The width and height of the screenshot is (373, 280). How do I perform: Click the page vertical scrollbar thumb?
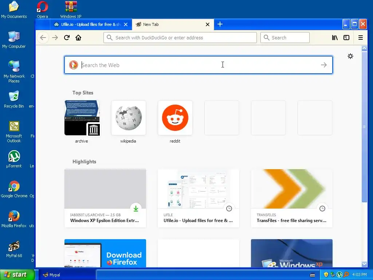click(364, 127)
